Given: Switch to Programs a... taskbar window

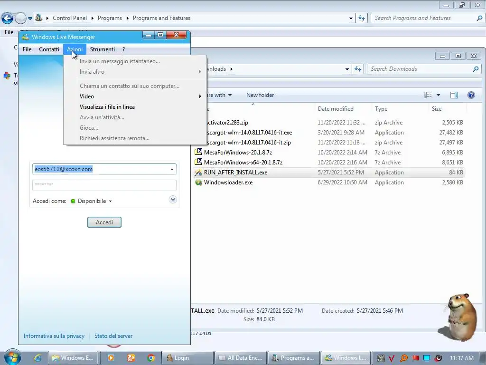Looking at the screenshot, I should click(x=293, y=358).
